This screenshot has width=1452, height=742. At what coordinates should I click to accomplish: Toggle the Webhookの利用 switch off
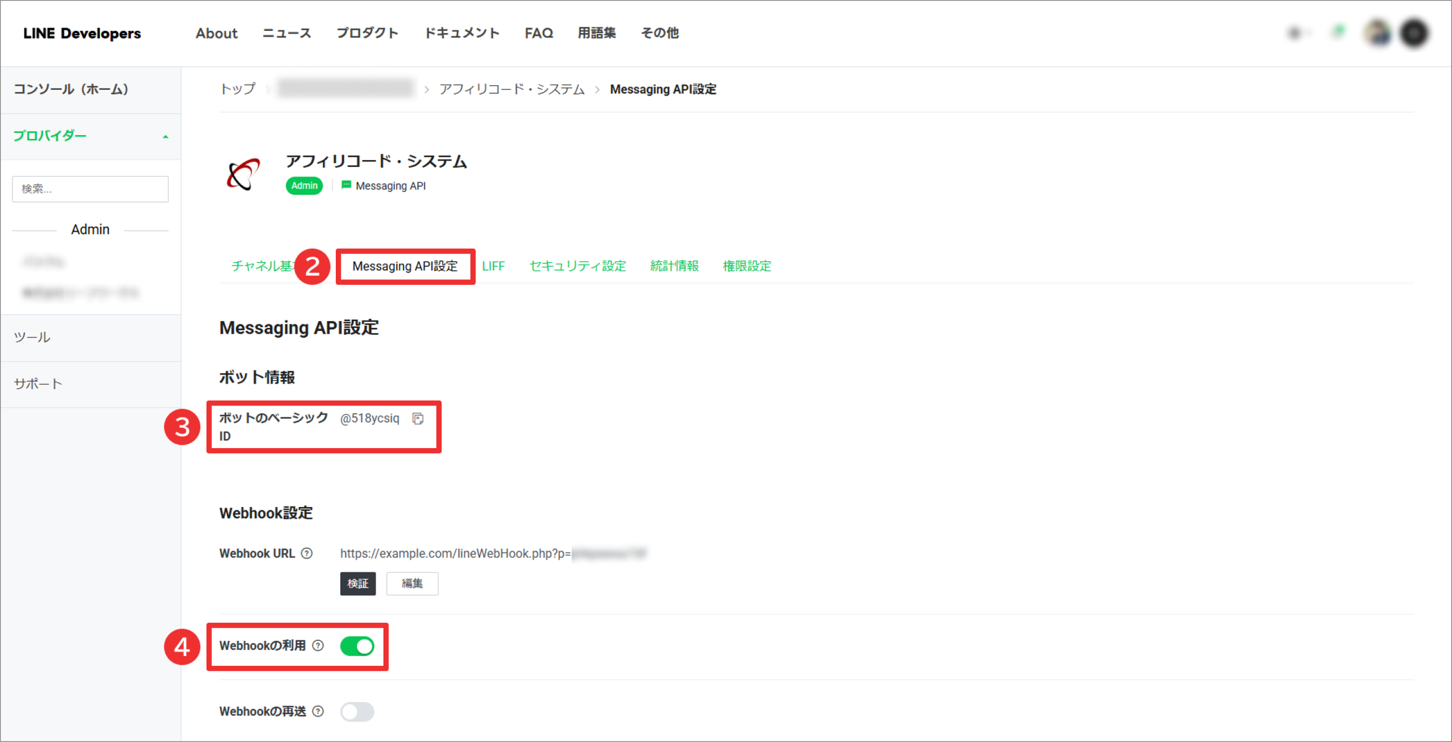coord(358,646)
